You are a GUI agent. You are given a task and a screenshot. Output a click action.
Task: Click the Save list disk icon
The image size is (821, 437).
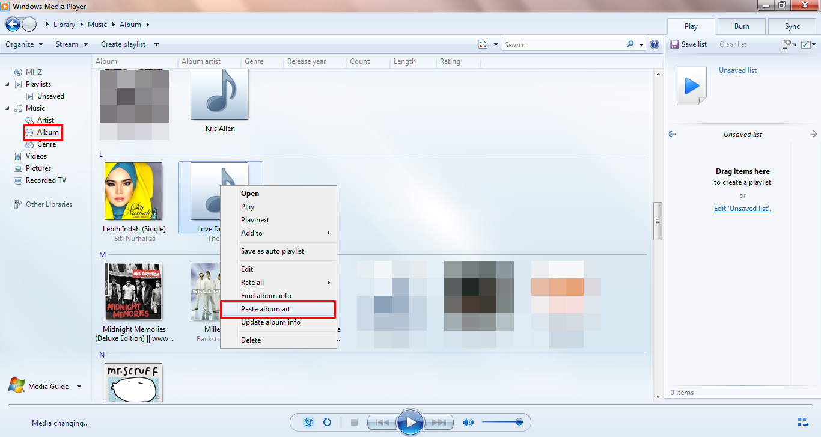click(674, 44)
